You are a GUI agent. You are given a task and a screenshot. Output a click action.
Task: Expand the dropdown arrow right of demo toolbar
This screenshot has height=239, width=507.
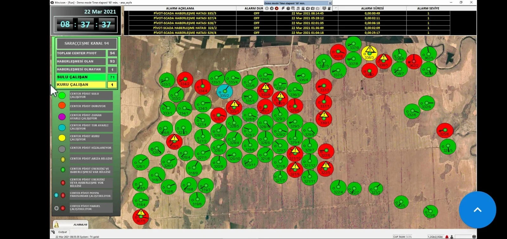pos(336,9)
